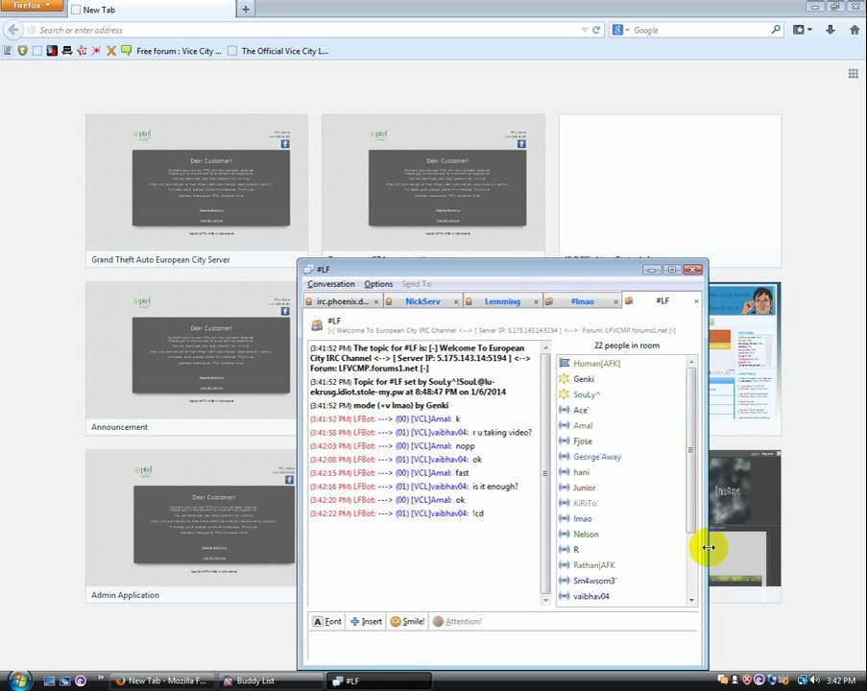Open Grand Theft Auto European City Server thumbnail

click(196, 191)
